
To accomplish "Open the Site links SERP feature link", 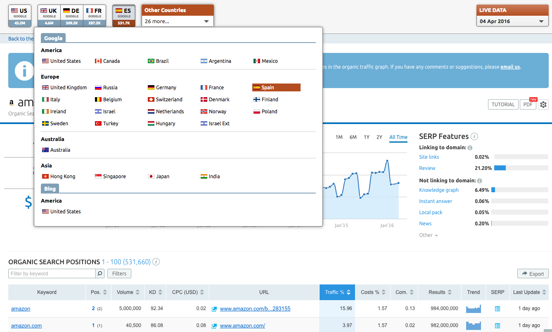I will [429, 157].
